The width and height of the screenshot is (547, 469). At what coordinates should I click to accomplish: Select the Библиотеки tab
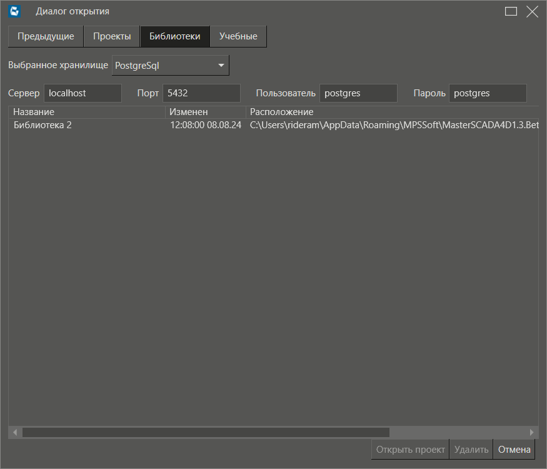tap(175, 36)
